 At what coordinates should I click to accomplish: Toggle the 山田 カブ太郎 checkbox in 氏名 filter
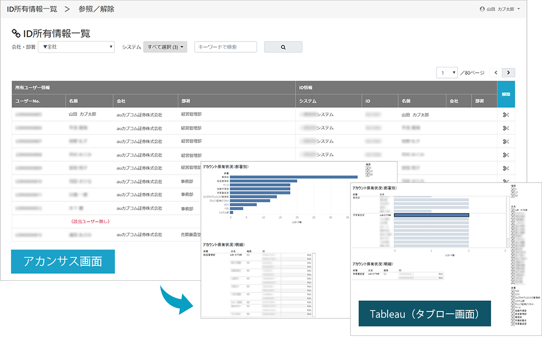pos(511,209)
